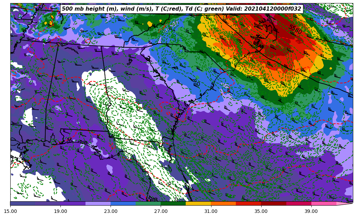356x217 pixels.
Task: Select the pink colorbar segment after 39.00
Action: [x=323, y=203]
